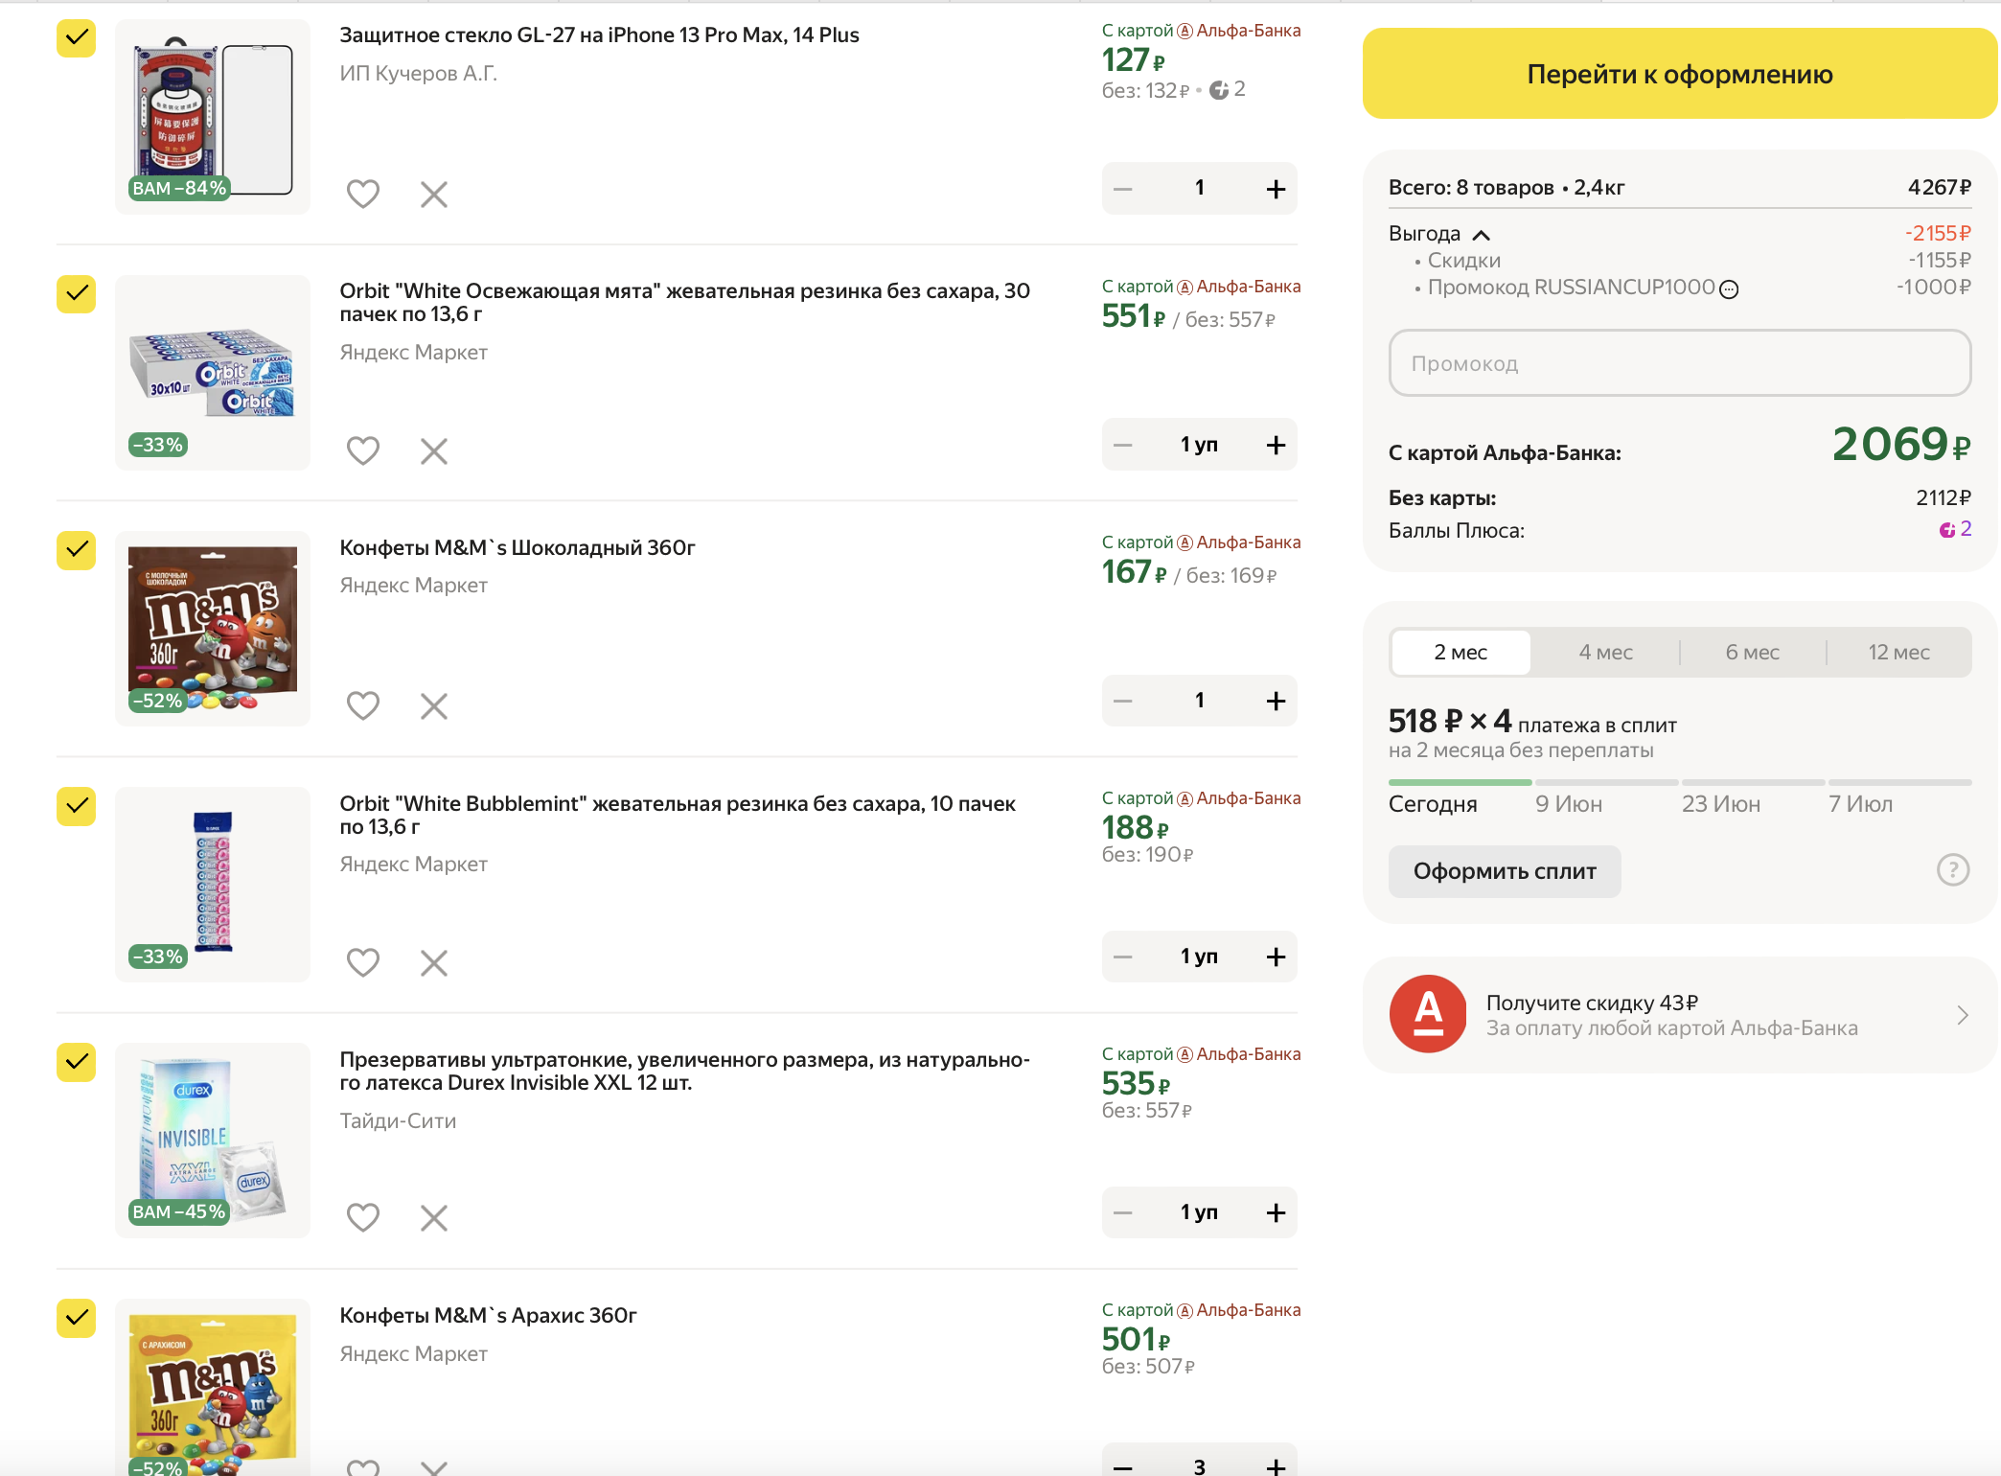Image resolution: width=2001 pixels, height=1476 pixels.
Task: Open the GL-27 protective glass product title
Action: coord(599,35)
